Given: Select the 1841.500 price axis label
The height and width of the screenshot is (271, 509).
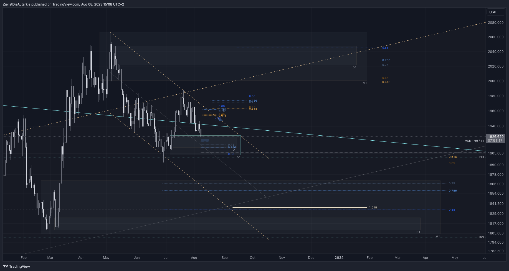Looking at the screenshot, I should point(496,204).
